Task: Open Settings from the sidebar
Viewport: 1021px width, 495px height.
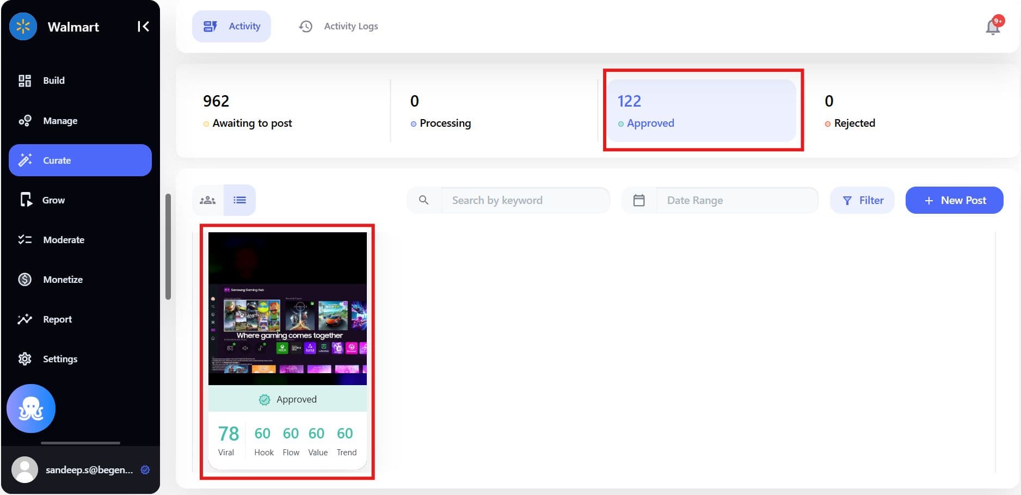Action: point(80,358)
